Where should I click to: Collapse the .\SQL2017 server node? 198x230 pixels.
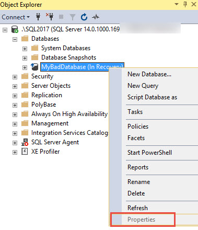pyautogui.click(x=5, y=30)
